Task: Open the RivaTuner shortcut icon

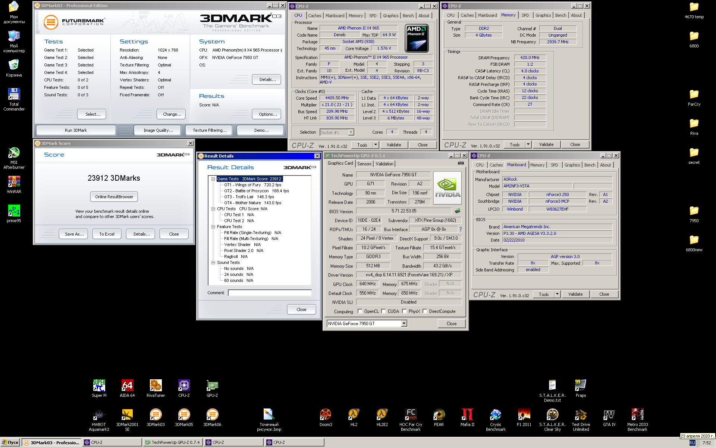Action: coord(156,388)
